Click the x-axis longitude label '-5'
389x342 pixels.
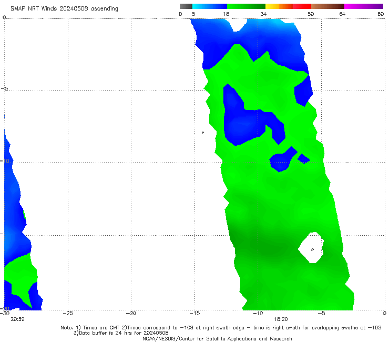point(321,314)
